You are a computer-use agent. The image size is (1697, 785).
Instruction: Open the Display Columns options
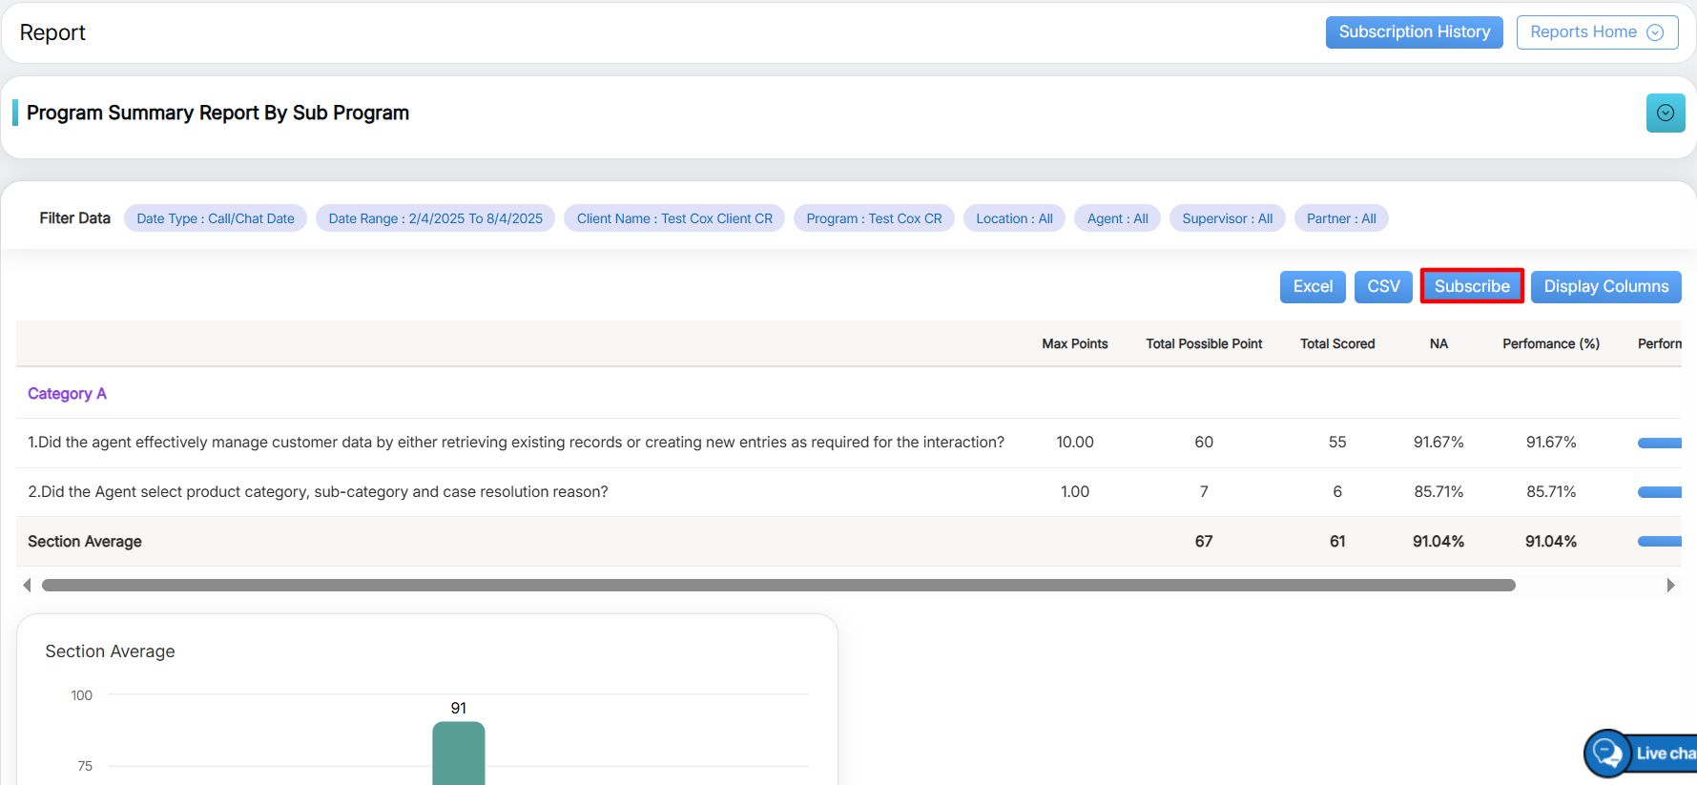click(x=1605, y=286)
